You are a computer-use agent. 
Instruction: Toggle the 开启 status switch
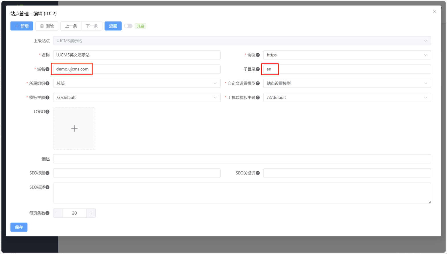[128, 26]
